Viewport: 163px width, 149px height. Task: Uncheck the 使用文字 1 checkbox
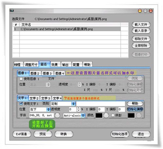pyautogui.click(x=21, y=103)
